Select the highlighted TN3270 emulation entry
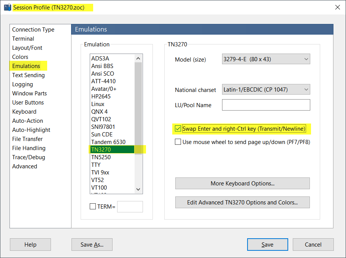346x258 pixels. pos(112,149)
